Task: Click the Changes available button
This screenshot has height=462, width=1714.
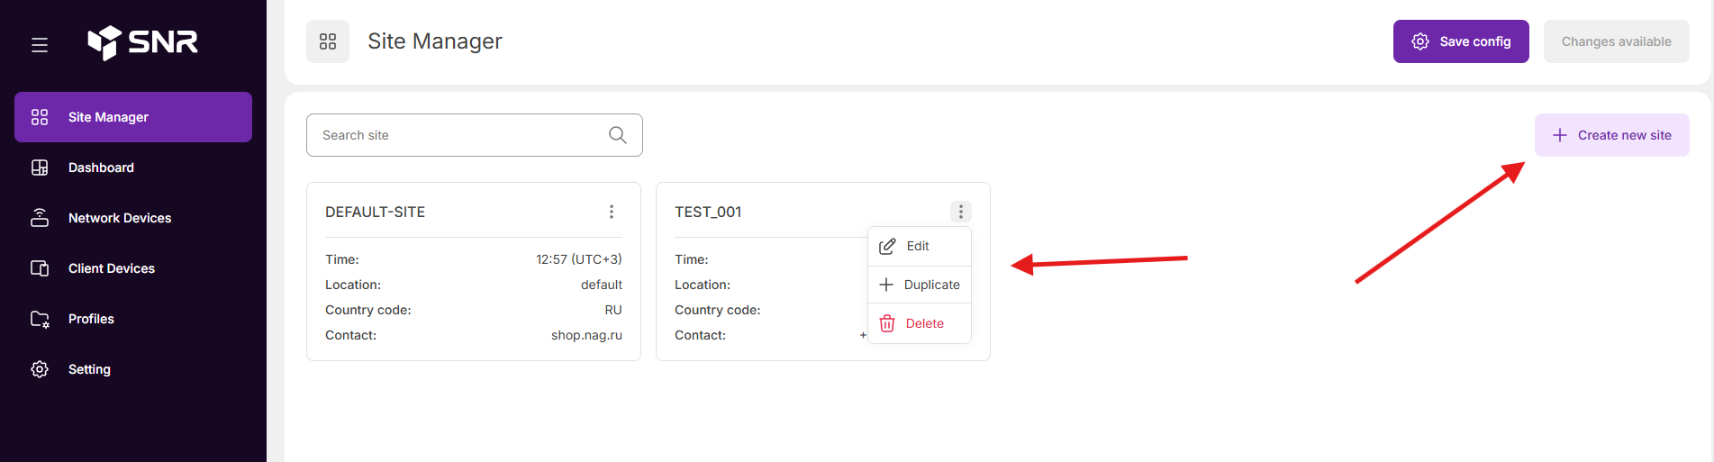Action: pyautogui.click(x=1616, y=41)
